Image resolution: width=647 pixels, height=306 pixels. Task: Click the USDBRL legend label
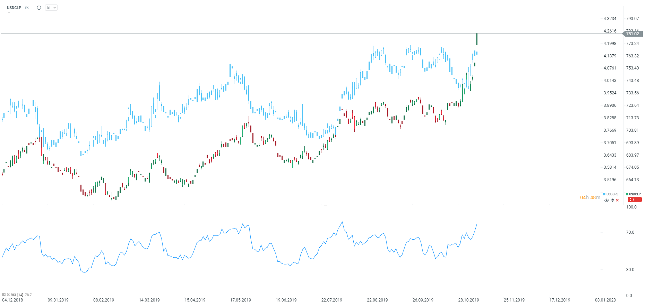coord(612,194)
